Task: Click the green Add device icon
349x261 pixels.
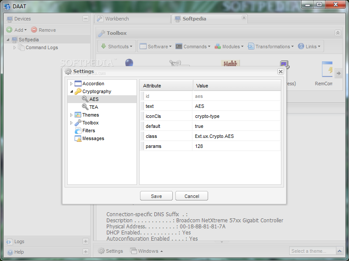Action: click(x=9, y=30)
